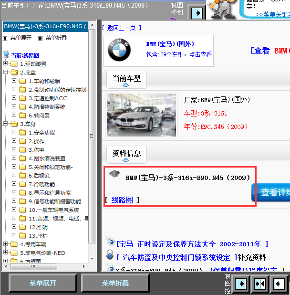Expand the 7.冷暖功能 node
Image resolution: width=290 pixels, height=295 pixels.
(14, 184)
